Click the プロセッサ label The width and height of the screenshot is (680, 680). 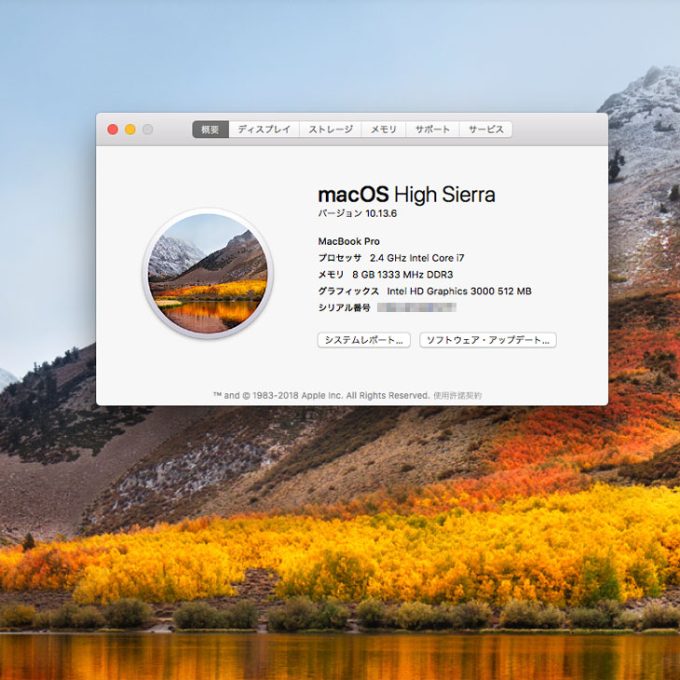[x=340, y=258]
